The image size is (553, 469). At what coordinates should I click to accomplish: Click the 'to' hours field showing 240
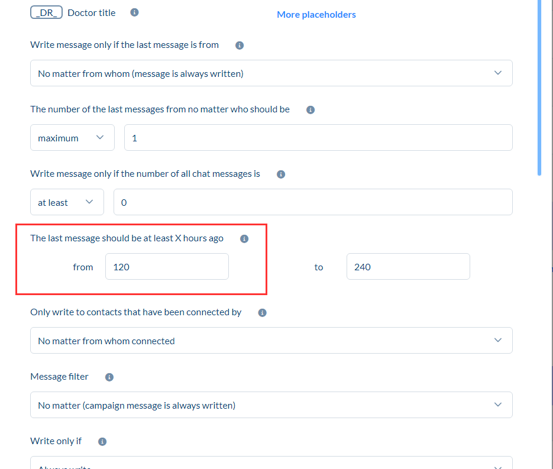coord(408,267)
